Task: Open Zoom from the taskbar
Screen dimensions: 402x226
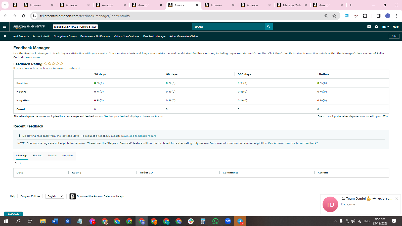Action: pyautogui.click(x=228, y=221)
